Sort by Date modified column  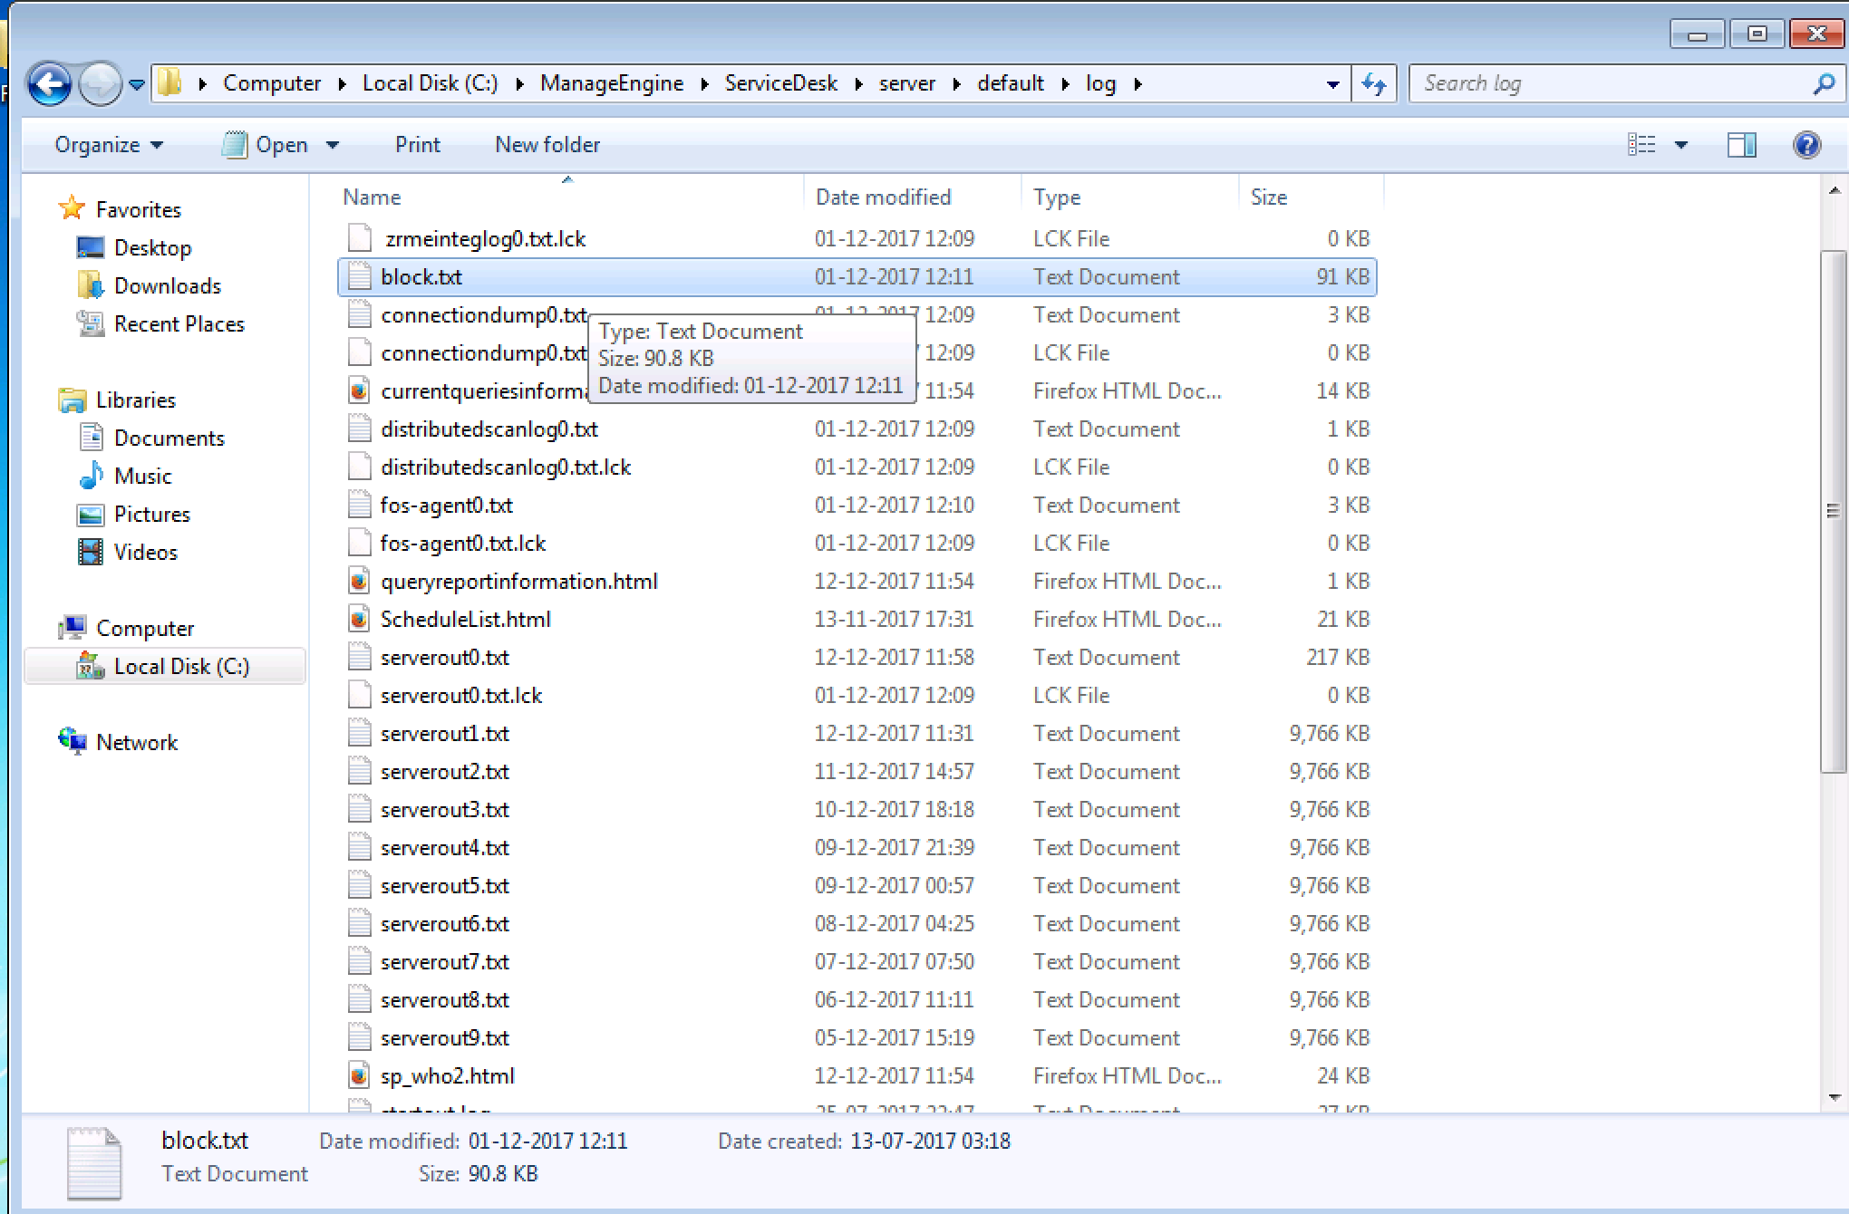point(884,198)
